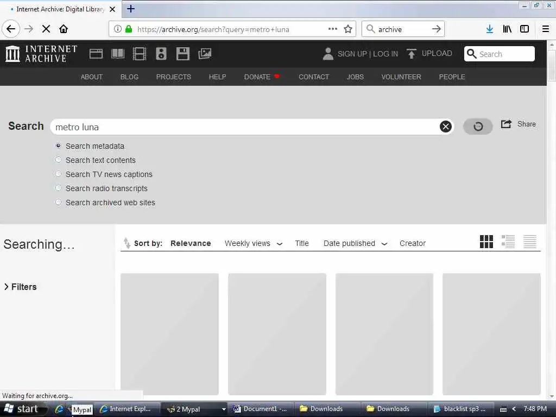The width and height of the screenshot is (556, 417).
Task: Toggle the sort direction arrows
Action: (127, 243)
